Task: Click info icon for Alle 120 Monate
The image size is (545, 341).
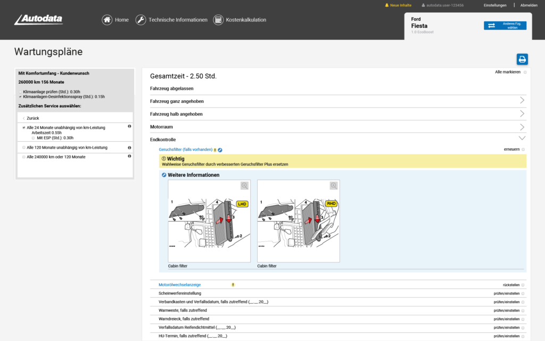Action: click(129, 147)
